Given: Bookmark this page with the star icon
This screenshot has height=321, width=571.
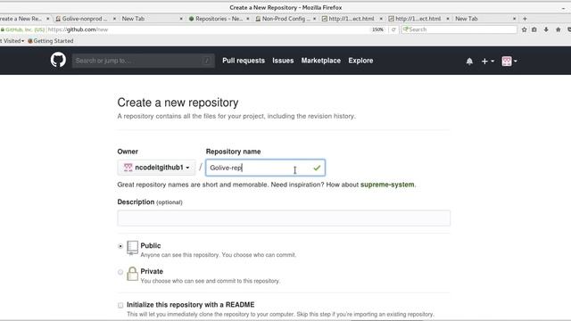Looking at the screenshot, I should coord(524,29).
